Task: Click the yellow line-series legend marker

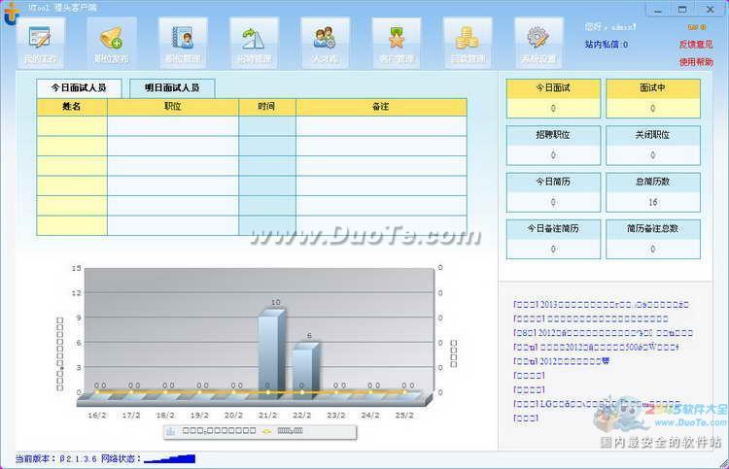Action: 266,431
